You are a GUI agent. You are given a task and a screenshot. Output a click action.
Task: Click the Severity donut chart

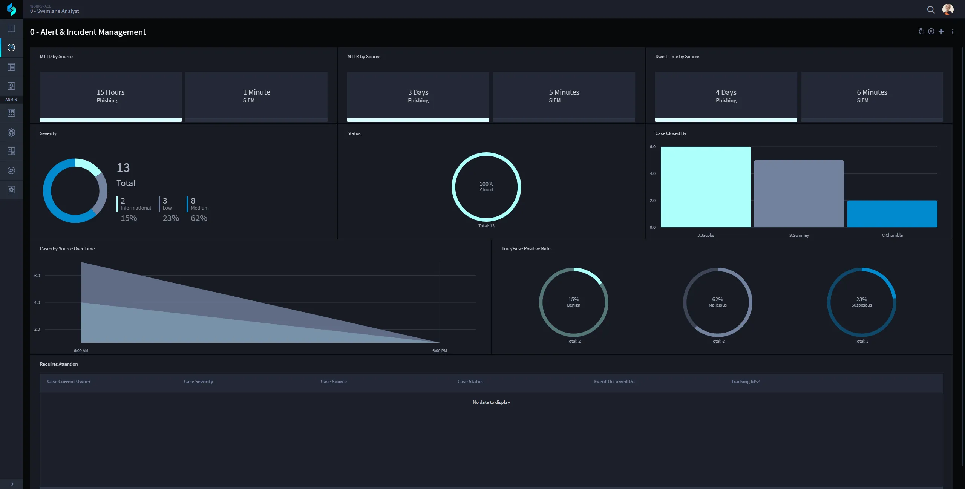[75, 190]
